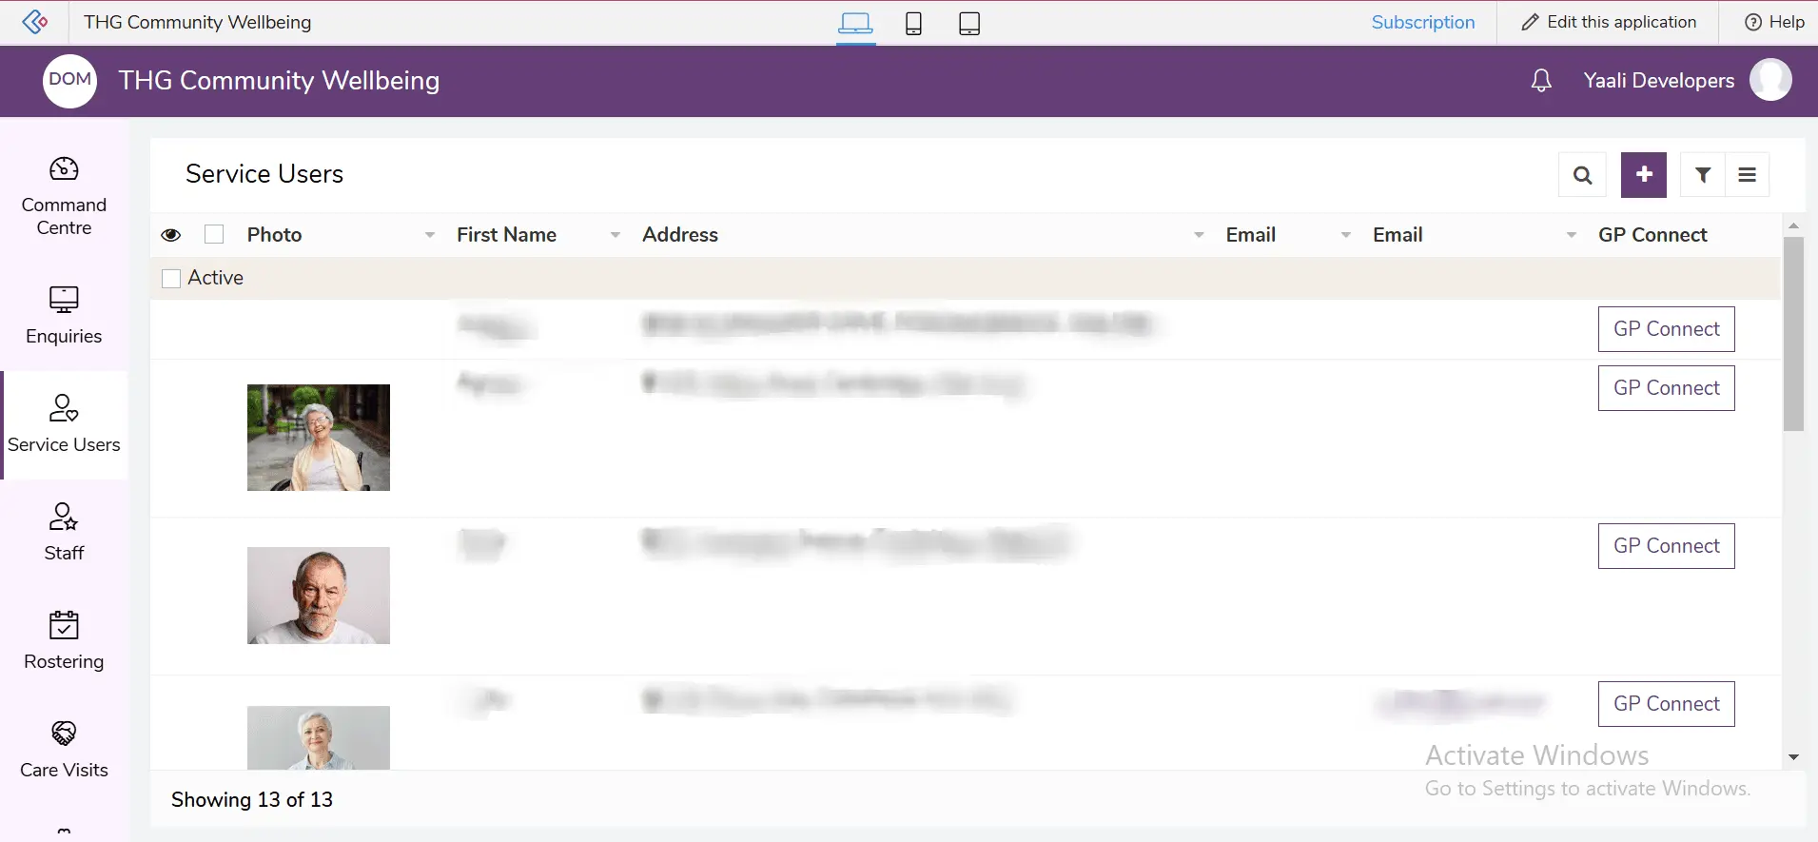Switch to laptop preview view
Screen dimensions: 1818x842
[x=855, y=23]
